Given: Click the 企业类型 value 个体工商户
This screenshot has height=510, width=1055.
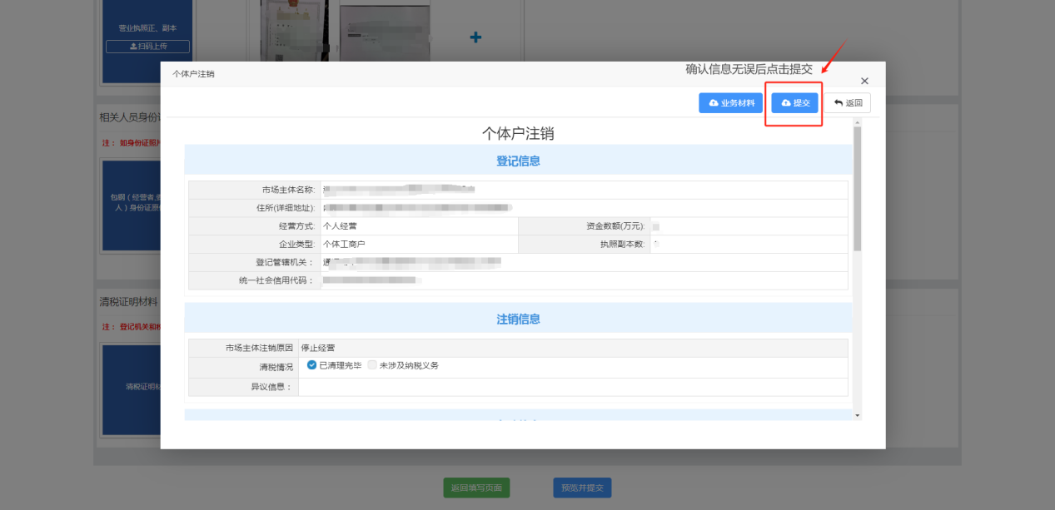Looking at the screenshot, I should click(x=344, y=244).
